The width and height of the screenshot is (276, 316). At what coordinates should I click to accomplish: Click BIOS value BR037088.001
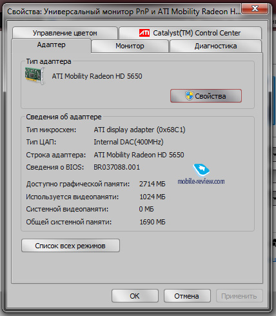click(117, 167)
